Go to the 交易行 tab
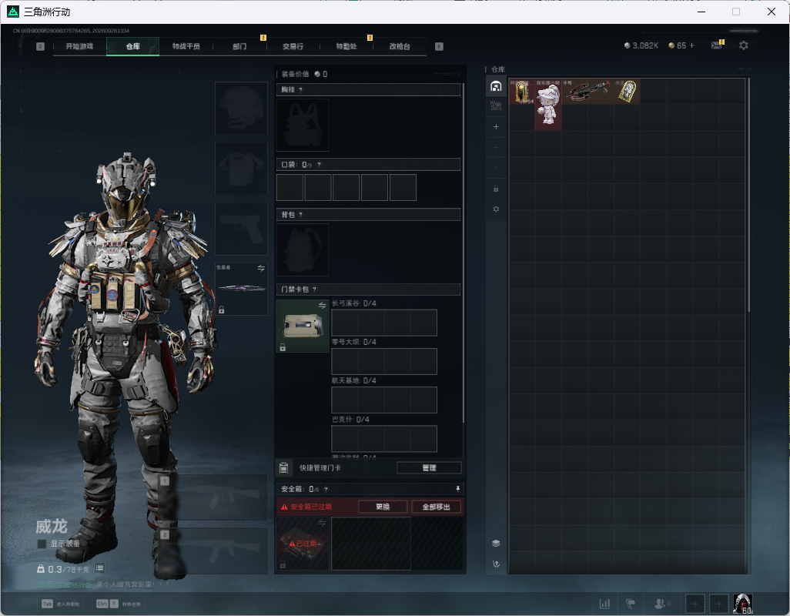The image size is (790, 616). [x=293, y=46]
